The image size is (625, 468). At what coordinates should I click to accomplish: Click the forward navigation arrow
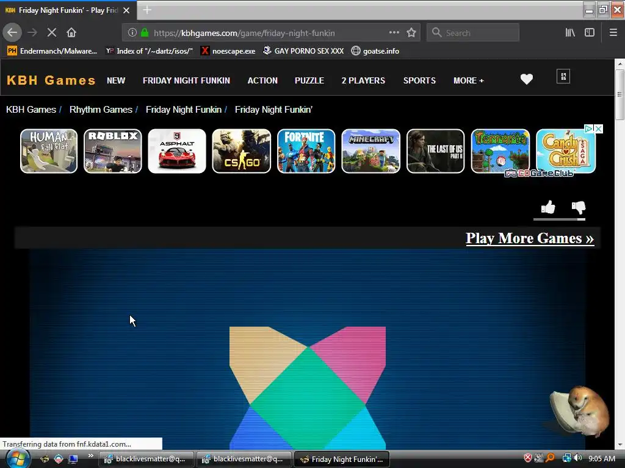[32, 33]
